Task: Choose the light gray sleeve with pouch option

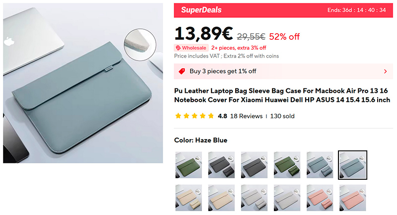Action: [x=254, y=198]
